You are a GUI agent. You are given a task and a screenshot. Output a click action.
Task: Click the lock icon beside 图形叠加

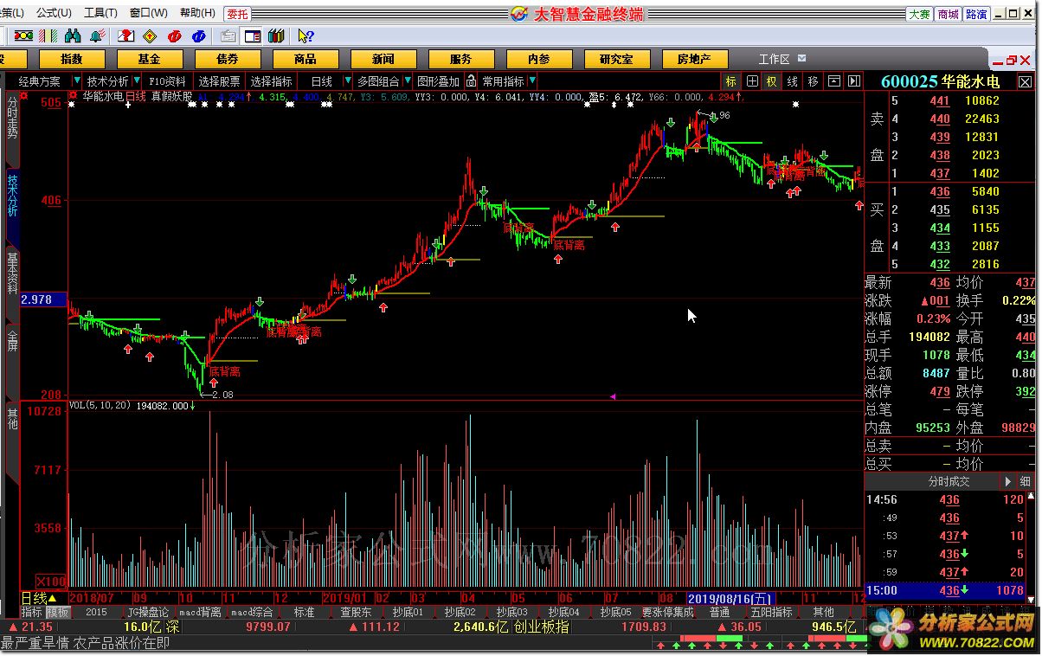(471, 81)
